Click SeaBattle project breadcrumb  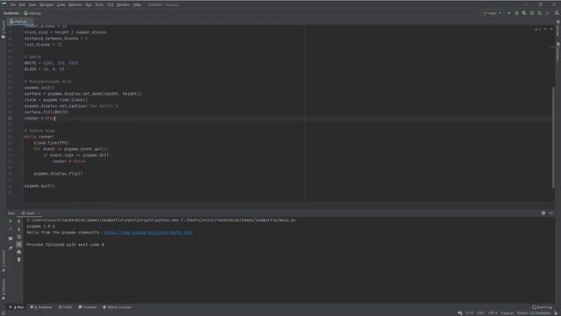click(11, 13)
